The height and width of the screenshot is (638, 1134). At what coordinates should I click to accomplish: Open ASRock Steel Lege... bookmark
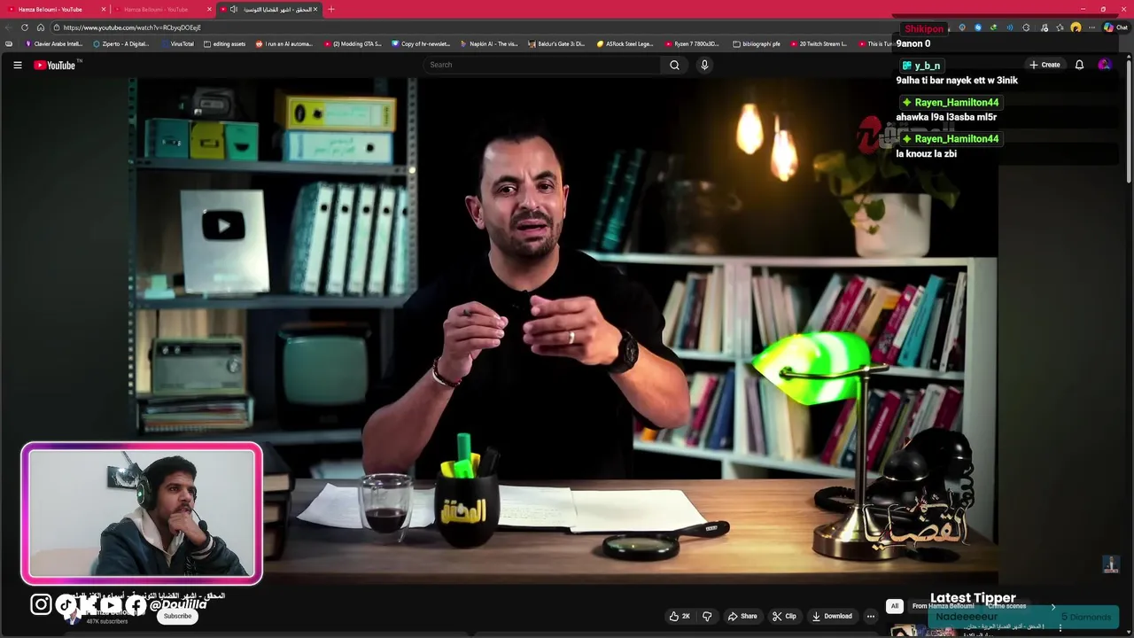point(625,43)
